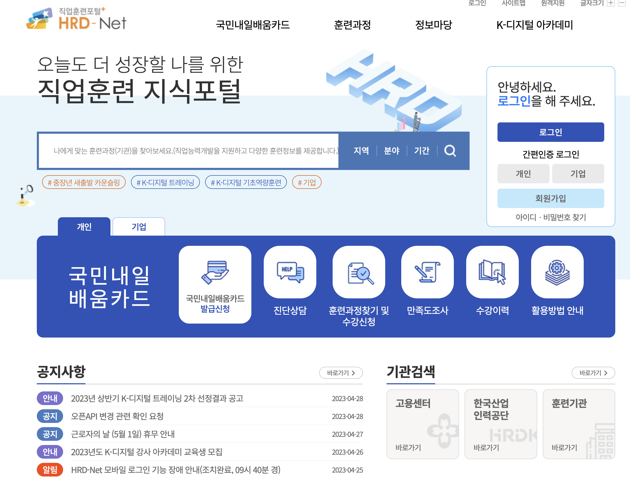Viewport: 630px width, 497px height.
Task: Select the 진단상담 HELP speech bubble icon
Action: pyautogui.click(x=290, y=273)
